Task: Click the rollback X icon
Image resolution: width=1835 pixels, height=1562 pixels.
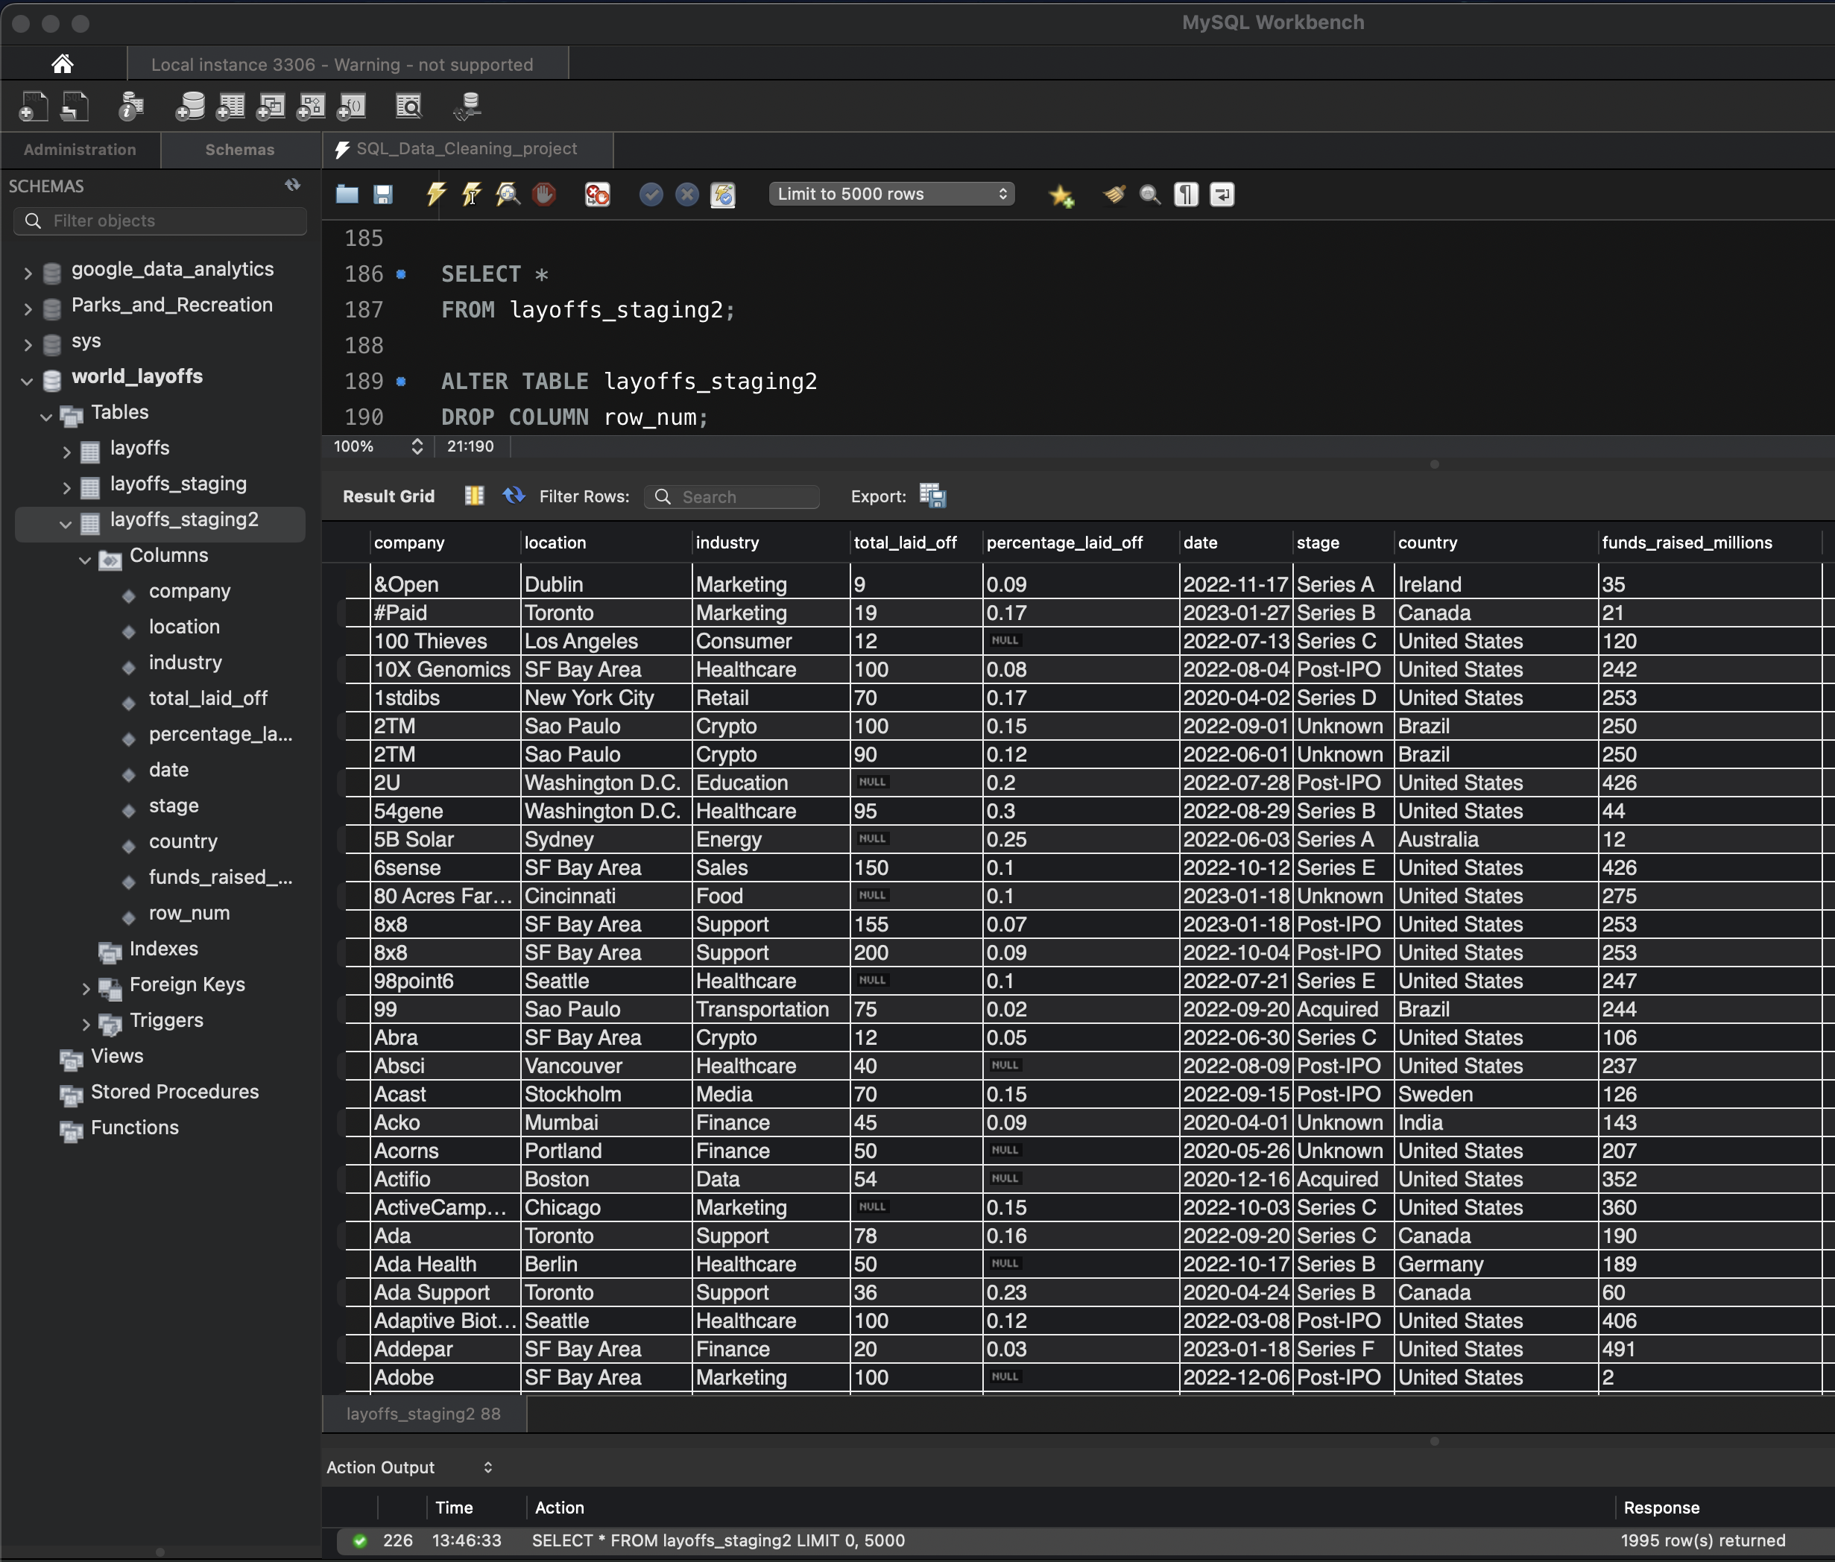Action: (x=687, y=195)
